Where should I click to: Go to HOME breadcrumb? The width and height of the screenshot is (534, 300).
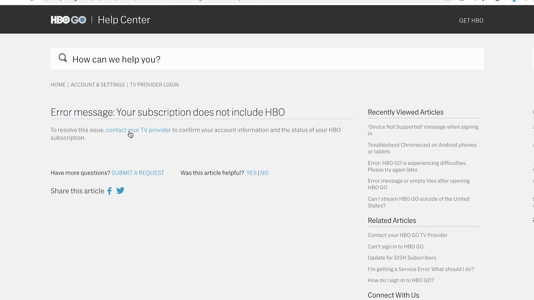(58, 85)
